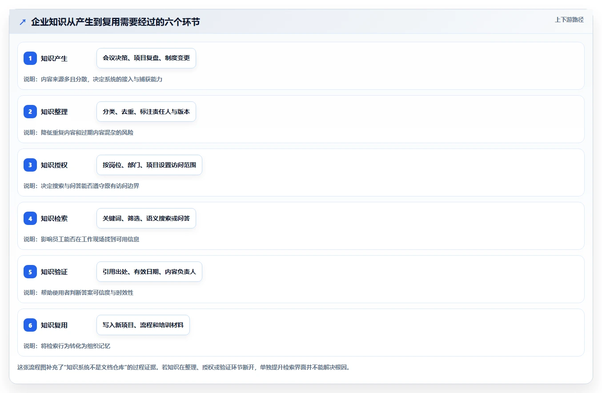The image size is (602, 393).
Task: Select the 知识验证 step label
Action: point(54,272)
